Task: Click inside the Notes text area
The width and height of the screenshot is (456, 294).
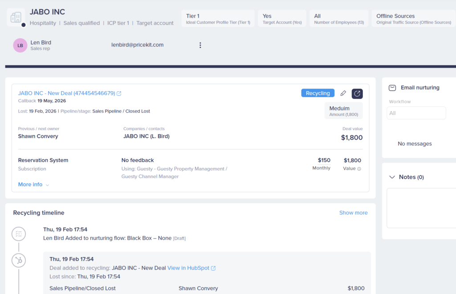Action: 421,208
